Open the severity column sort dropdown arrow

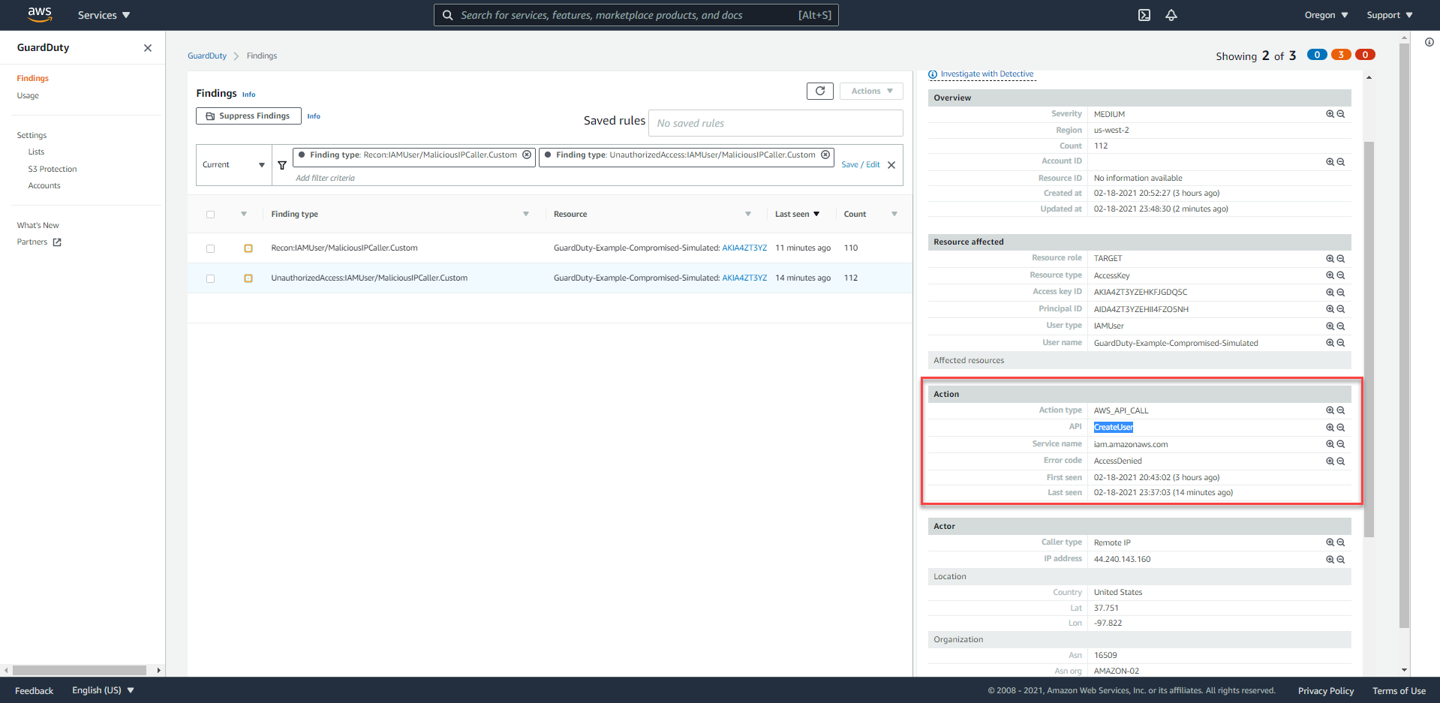244,215
